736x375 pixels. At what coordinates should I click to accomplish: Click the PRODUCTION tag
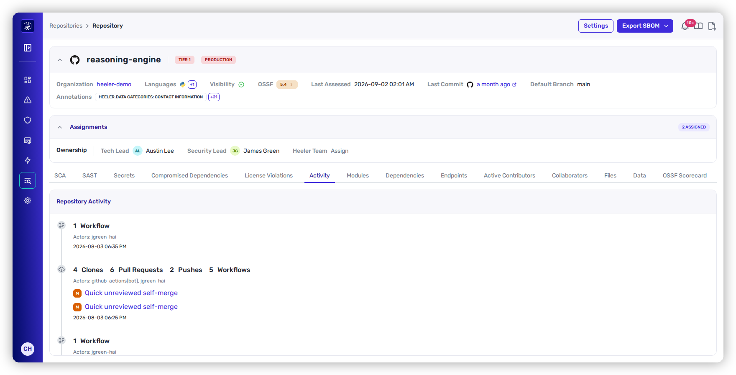pyautogui.click(x=218, y=60)
